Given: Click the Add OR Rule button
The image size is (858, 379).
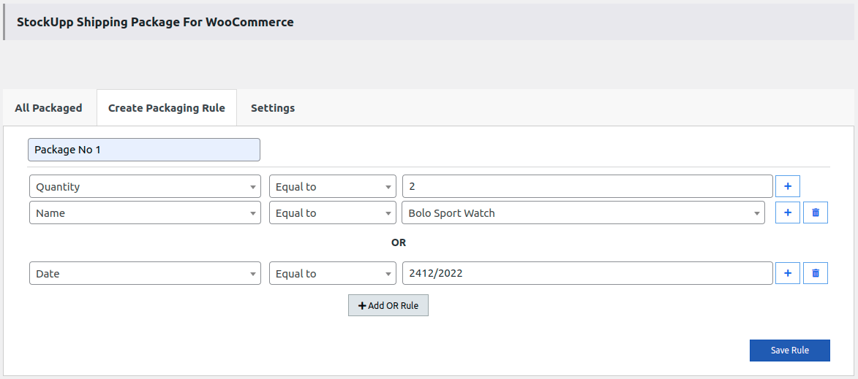Looking at the screenshot, I should tap(388, 305).
